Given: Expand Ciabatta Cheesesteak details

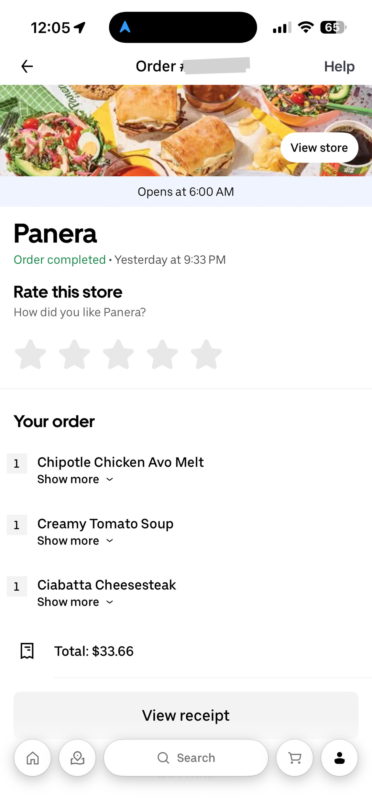Looking at the screenshot, I should click(x=75, y=602).
